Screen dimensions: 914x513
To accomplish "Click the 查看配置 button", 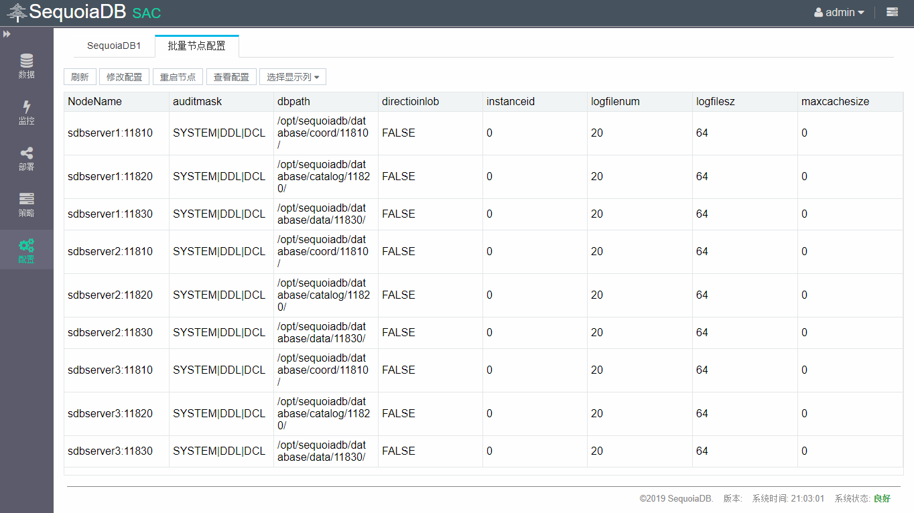I will point(231,77).
